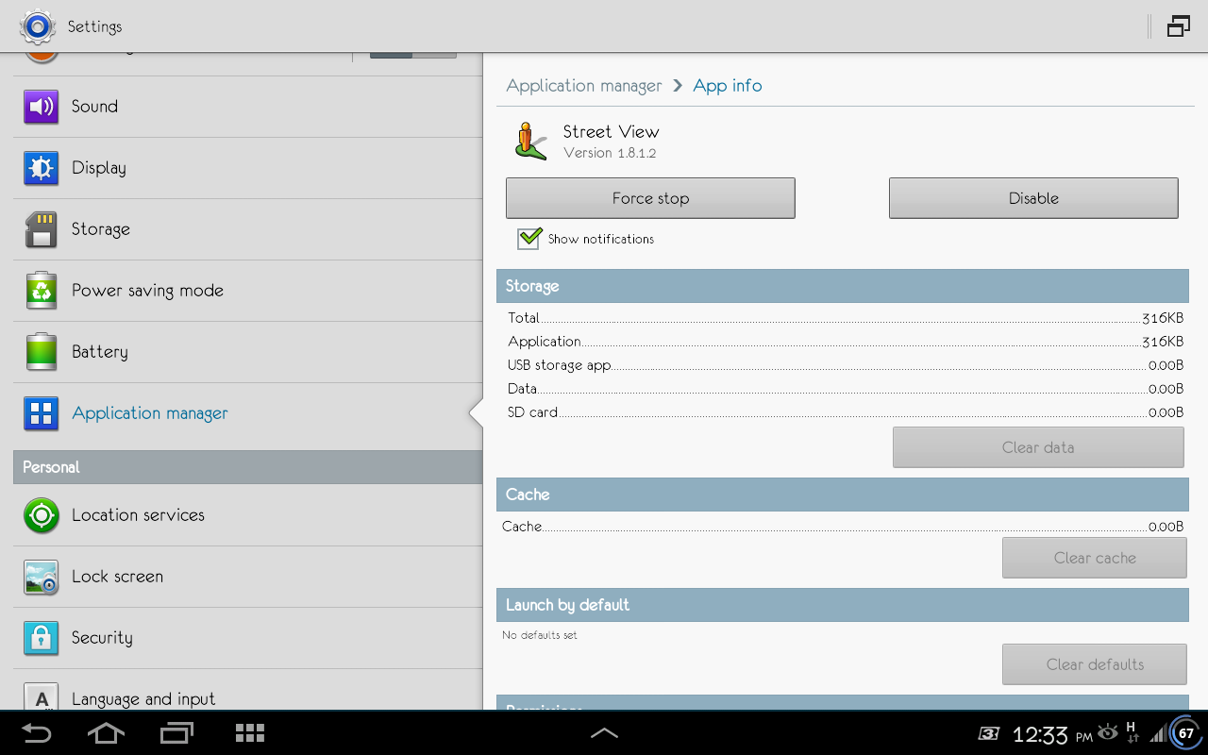Open the Battery settings entry
The width and height of the screenshot is (1208, 755).
coord(247,352)
